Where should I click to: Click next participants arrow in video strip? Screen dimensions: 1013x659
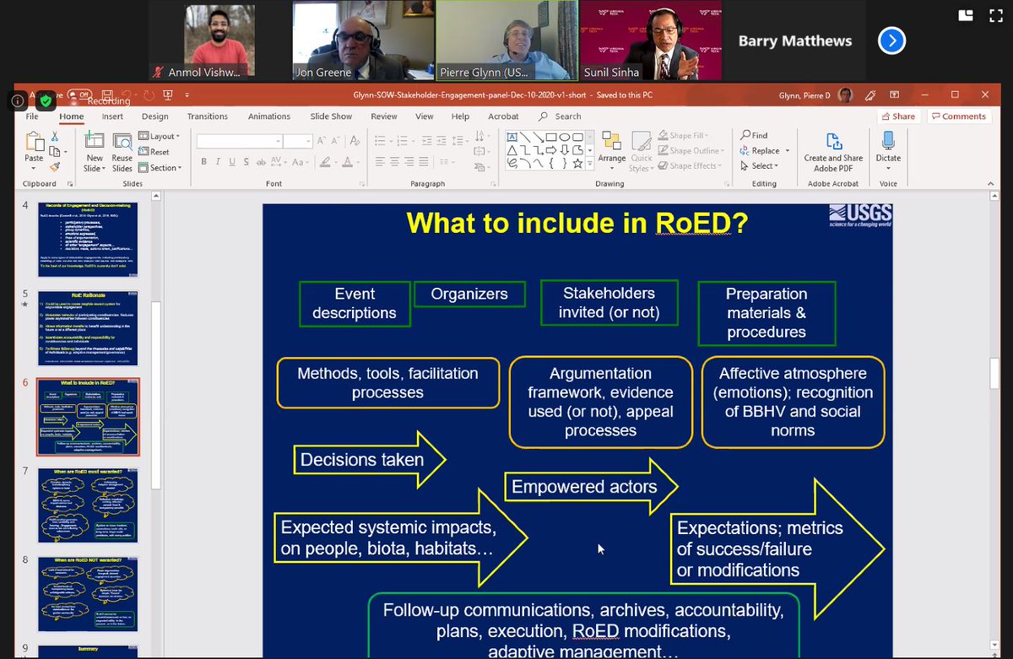[x=891, y=40]
